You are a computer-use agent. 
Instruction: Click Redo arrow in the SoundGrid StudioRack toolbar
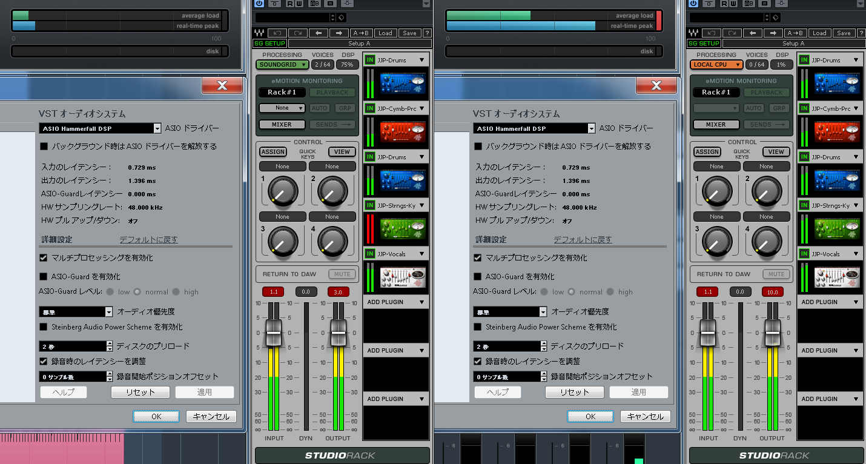coord(297,33)
